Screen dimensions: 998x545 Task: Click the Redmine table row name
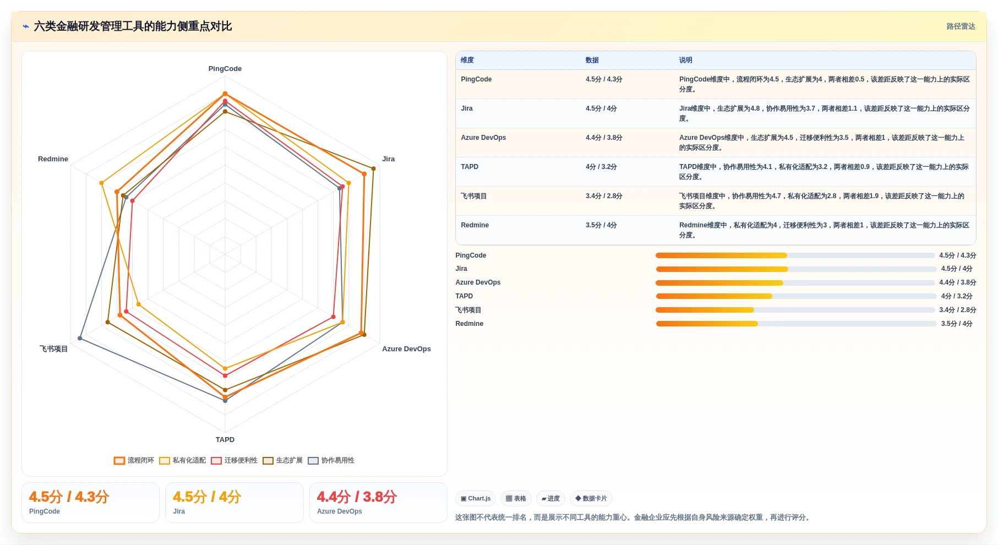click(x=475, y=225)
